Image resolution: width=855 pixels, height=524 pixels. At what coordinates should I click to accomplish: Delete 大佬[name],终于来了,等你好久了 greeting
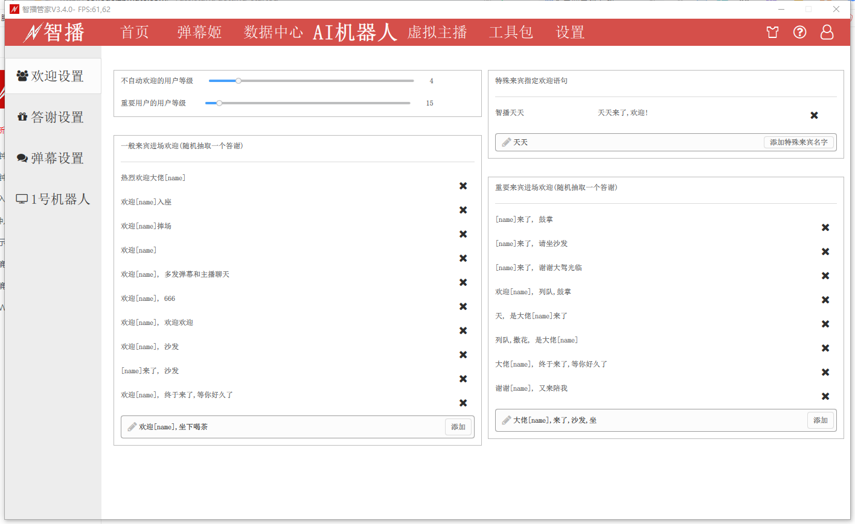(825, 372)
